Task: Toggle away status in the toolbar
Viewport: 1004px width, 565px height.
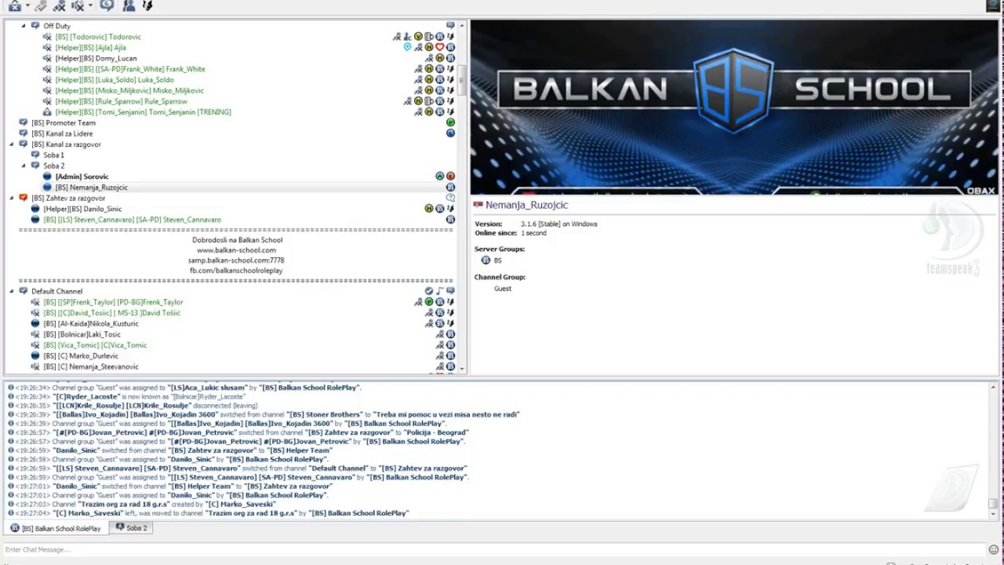Action: 15,5
